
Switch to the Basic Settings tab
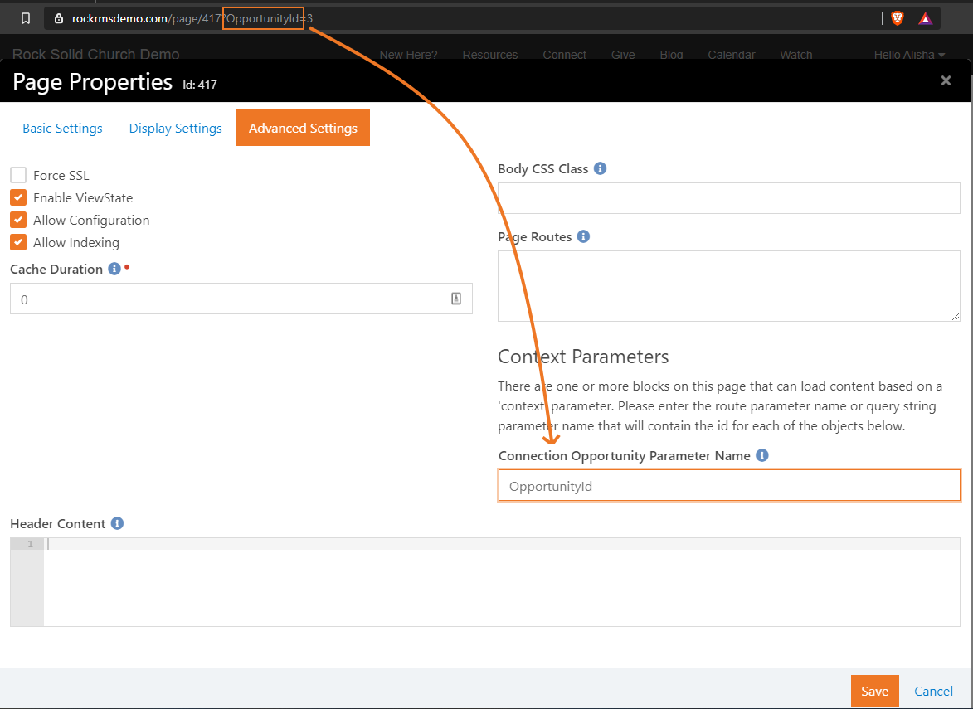63,128
